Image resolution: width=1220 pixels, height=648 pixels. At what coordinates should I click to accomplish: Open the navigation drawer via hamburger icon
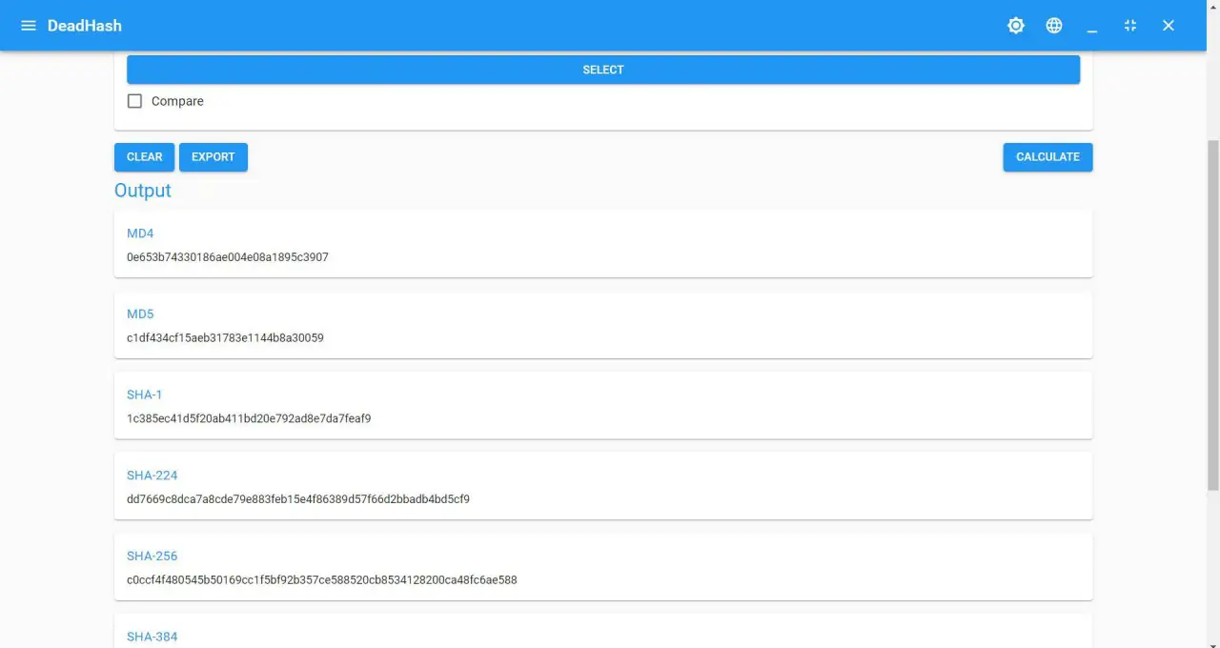28,26
